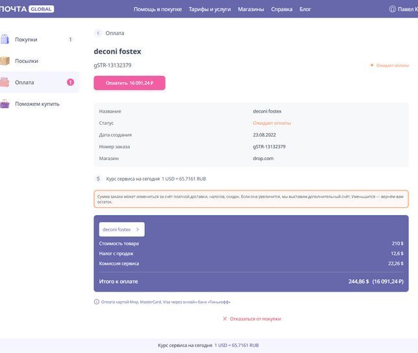Click the Покупки shopping bag icon

coord(5,40)
